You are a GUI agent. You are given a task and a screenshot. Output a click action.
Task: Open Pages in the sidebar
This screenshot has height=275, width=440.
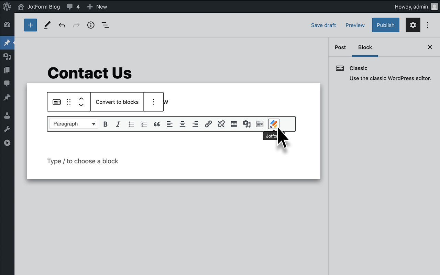[7, 70]
